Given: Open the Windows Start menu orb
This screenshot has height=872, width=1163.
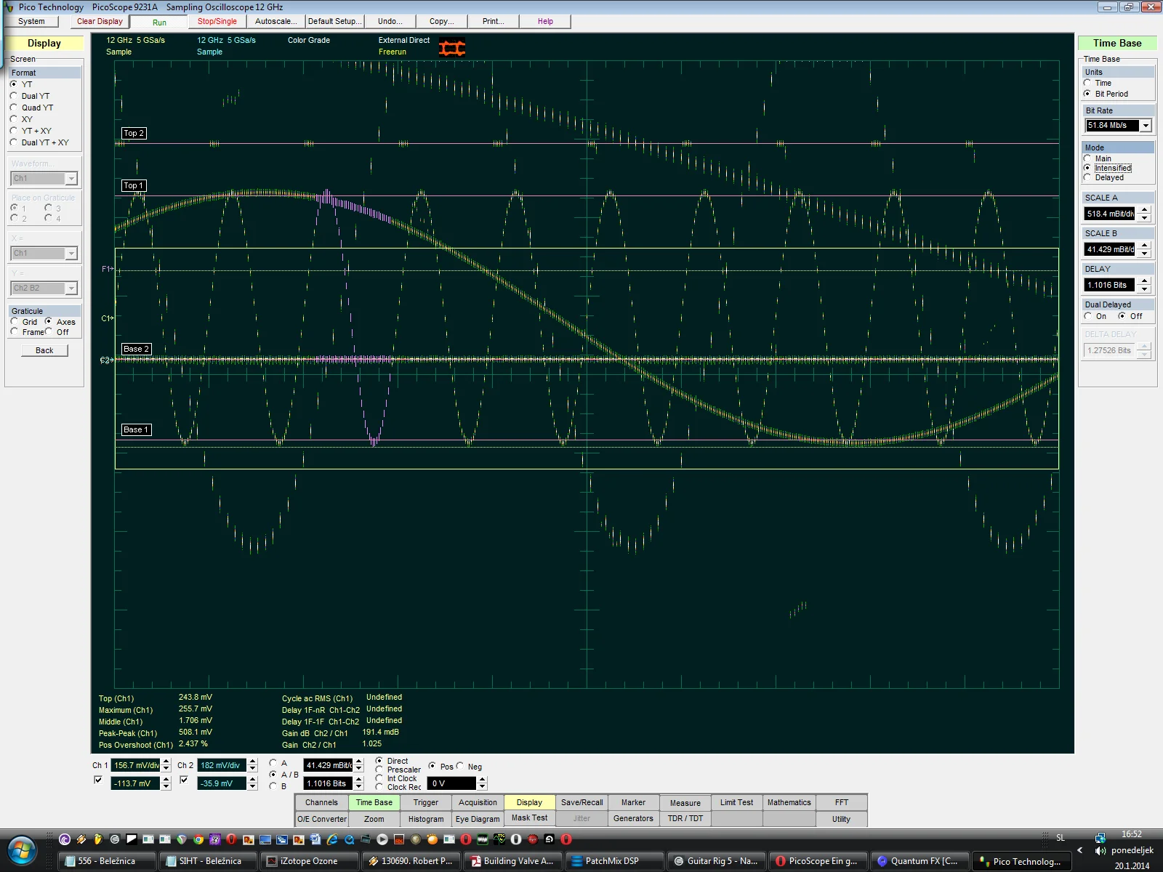Looking at the screenshot, I should pyautogui.click(x=22, y=850).
